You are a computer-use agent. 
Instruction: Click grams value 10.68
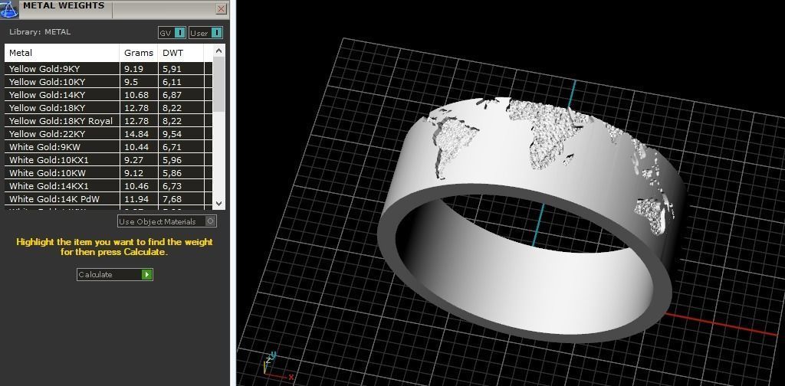[136, 95]
